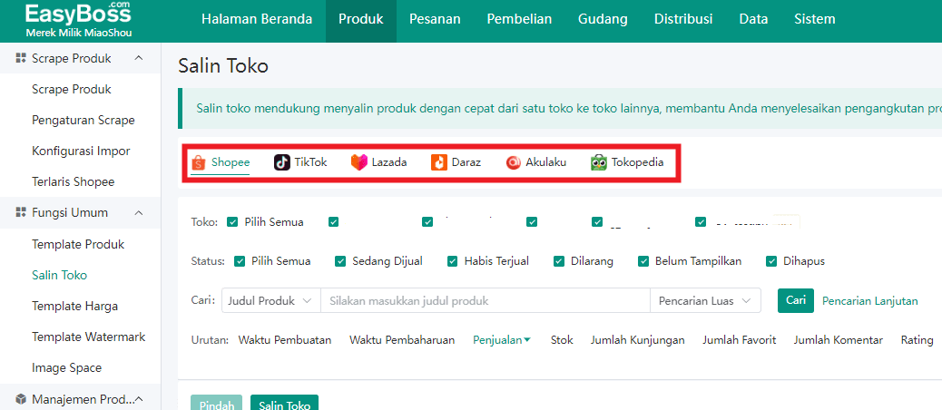This screenshot has height=410, width=942.
Task: Click the Shopee logo icon
Action: tap(199, 162)
